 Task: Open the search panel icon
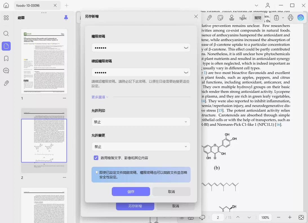6,33
